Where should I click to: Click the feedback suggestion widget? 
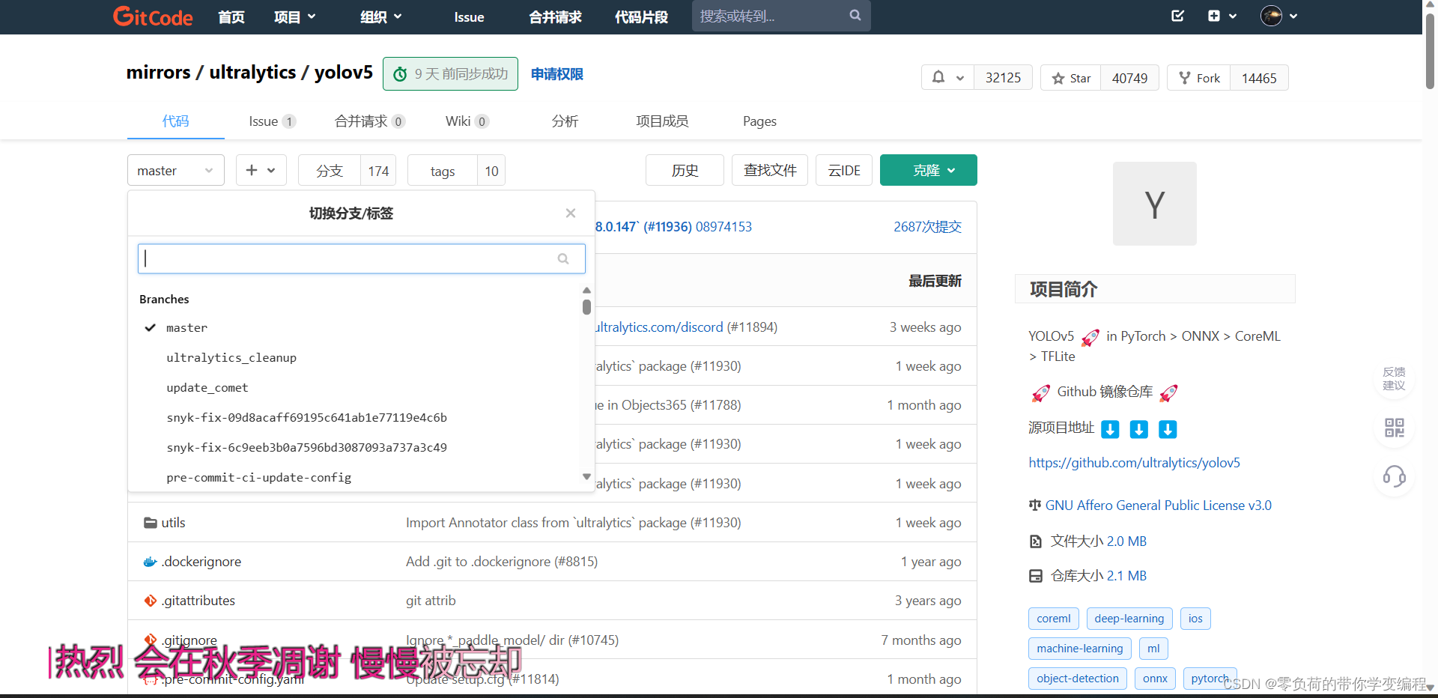pyautogui.click(x=1394, y=379)
